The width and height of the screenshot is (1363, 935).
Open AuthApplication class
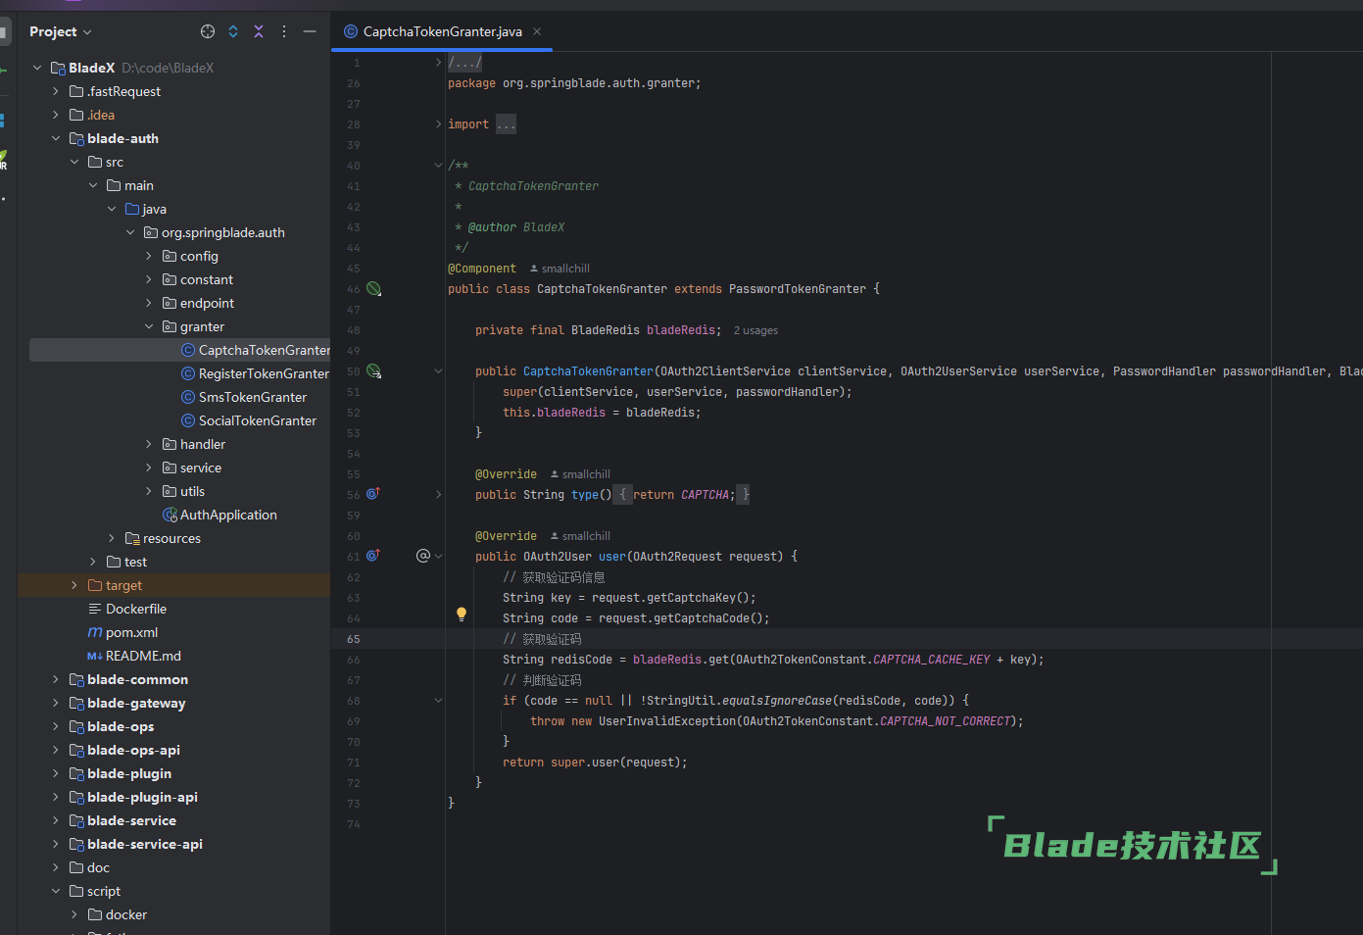[x=219, y=515]
